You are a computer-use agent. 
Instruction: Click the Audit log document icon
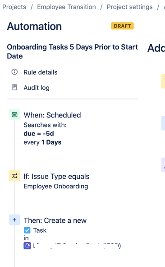click(x=14, y=87)
